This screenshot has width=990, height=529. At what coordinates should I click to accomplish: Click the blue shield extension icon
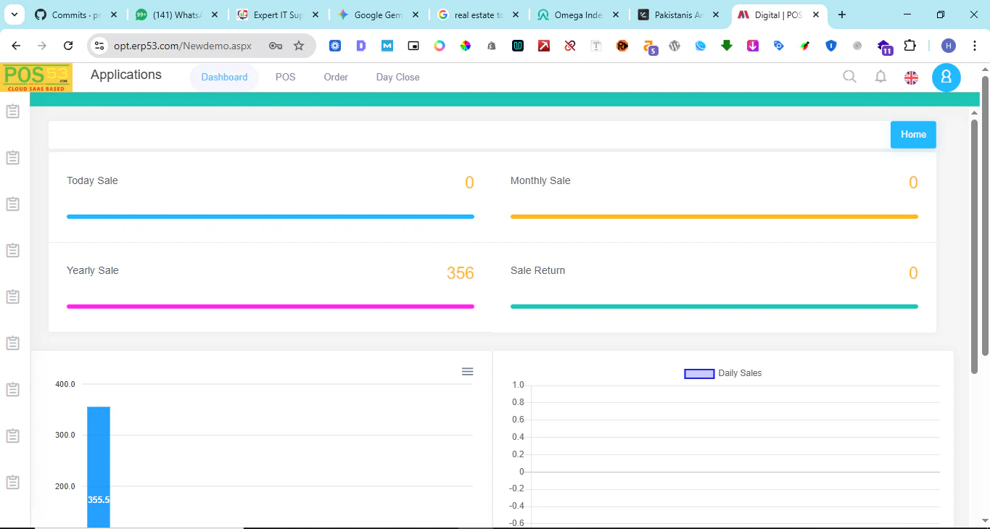(831, 46)
